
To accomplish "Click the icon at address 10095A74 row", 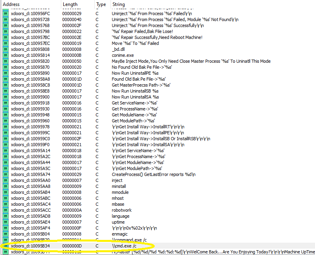I will tap(6, 174).
